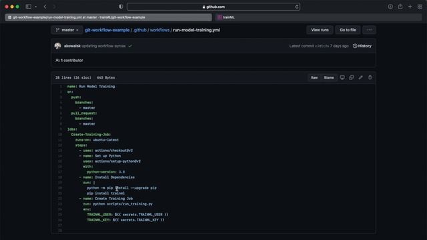Image resolution: width=427 pixels, height=240 pixels.
Task: Click code line 'name: Run Model Training'
Action: tap(91, 87)
